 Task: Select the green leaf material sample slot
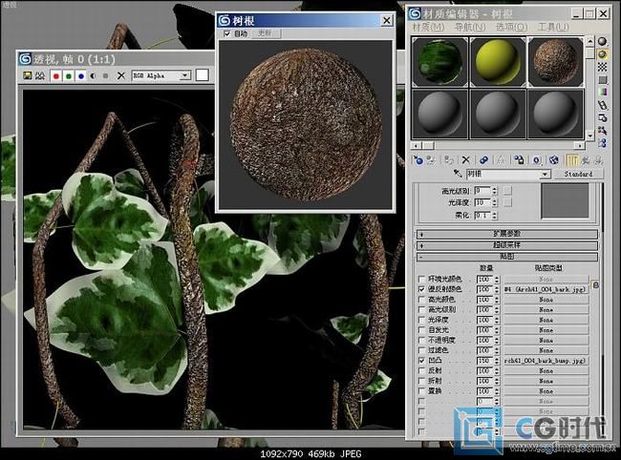click(439, 62)
